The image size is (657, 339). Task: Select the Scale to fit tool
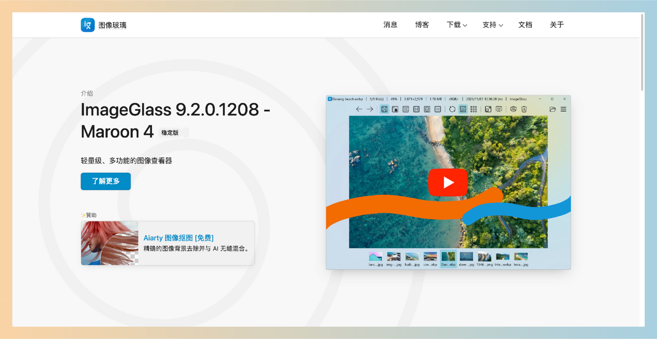click(x=427, y=109)
